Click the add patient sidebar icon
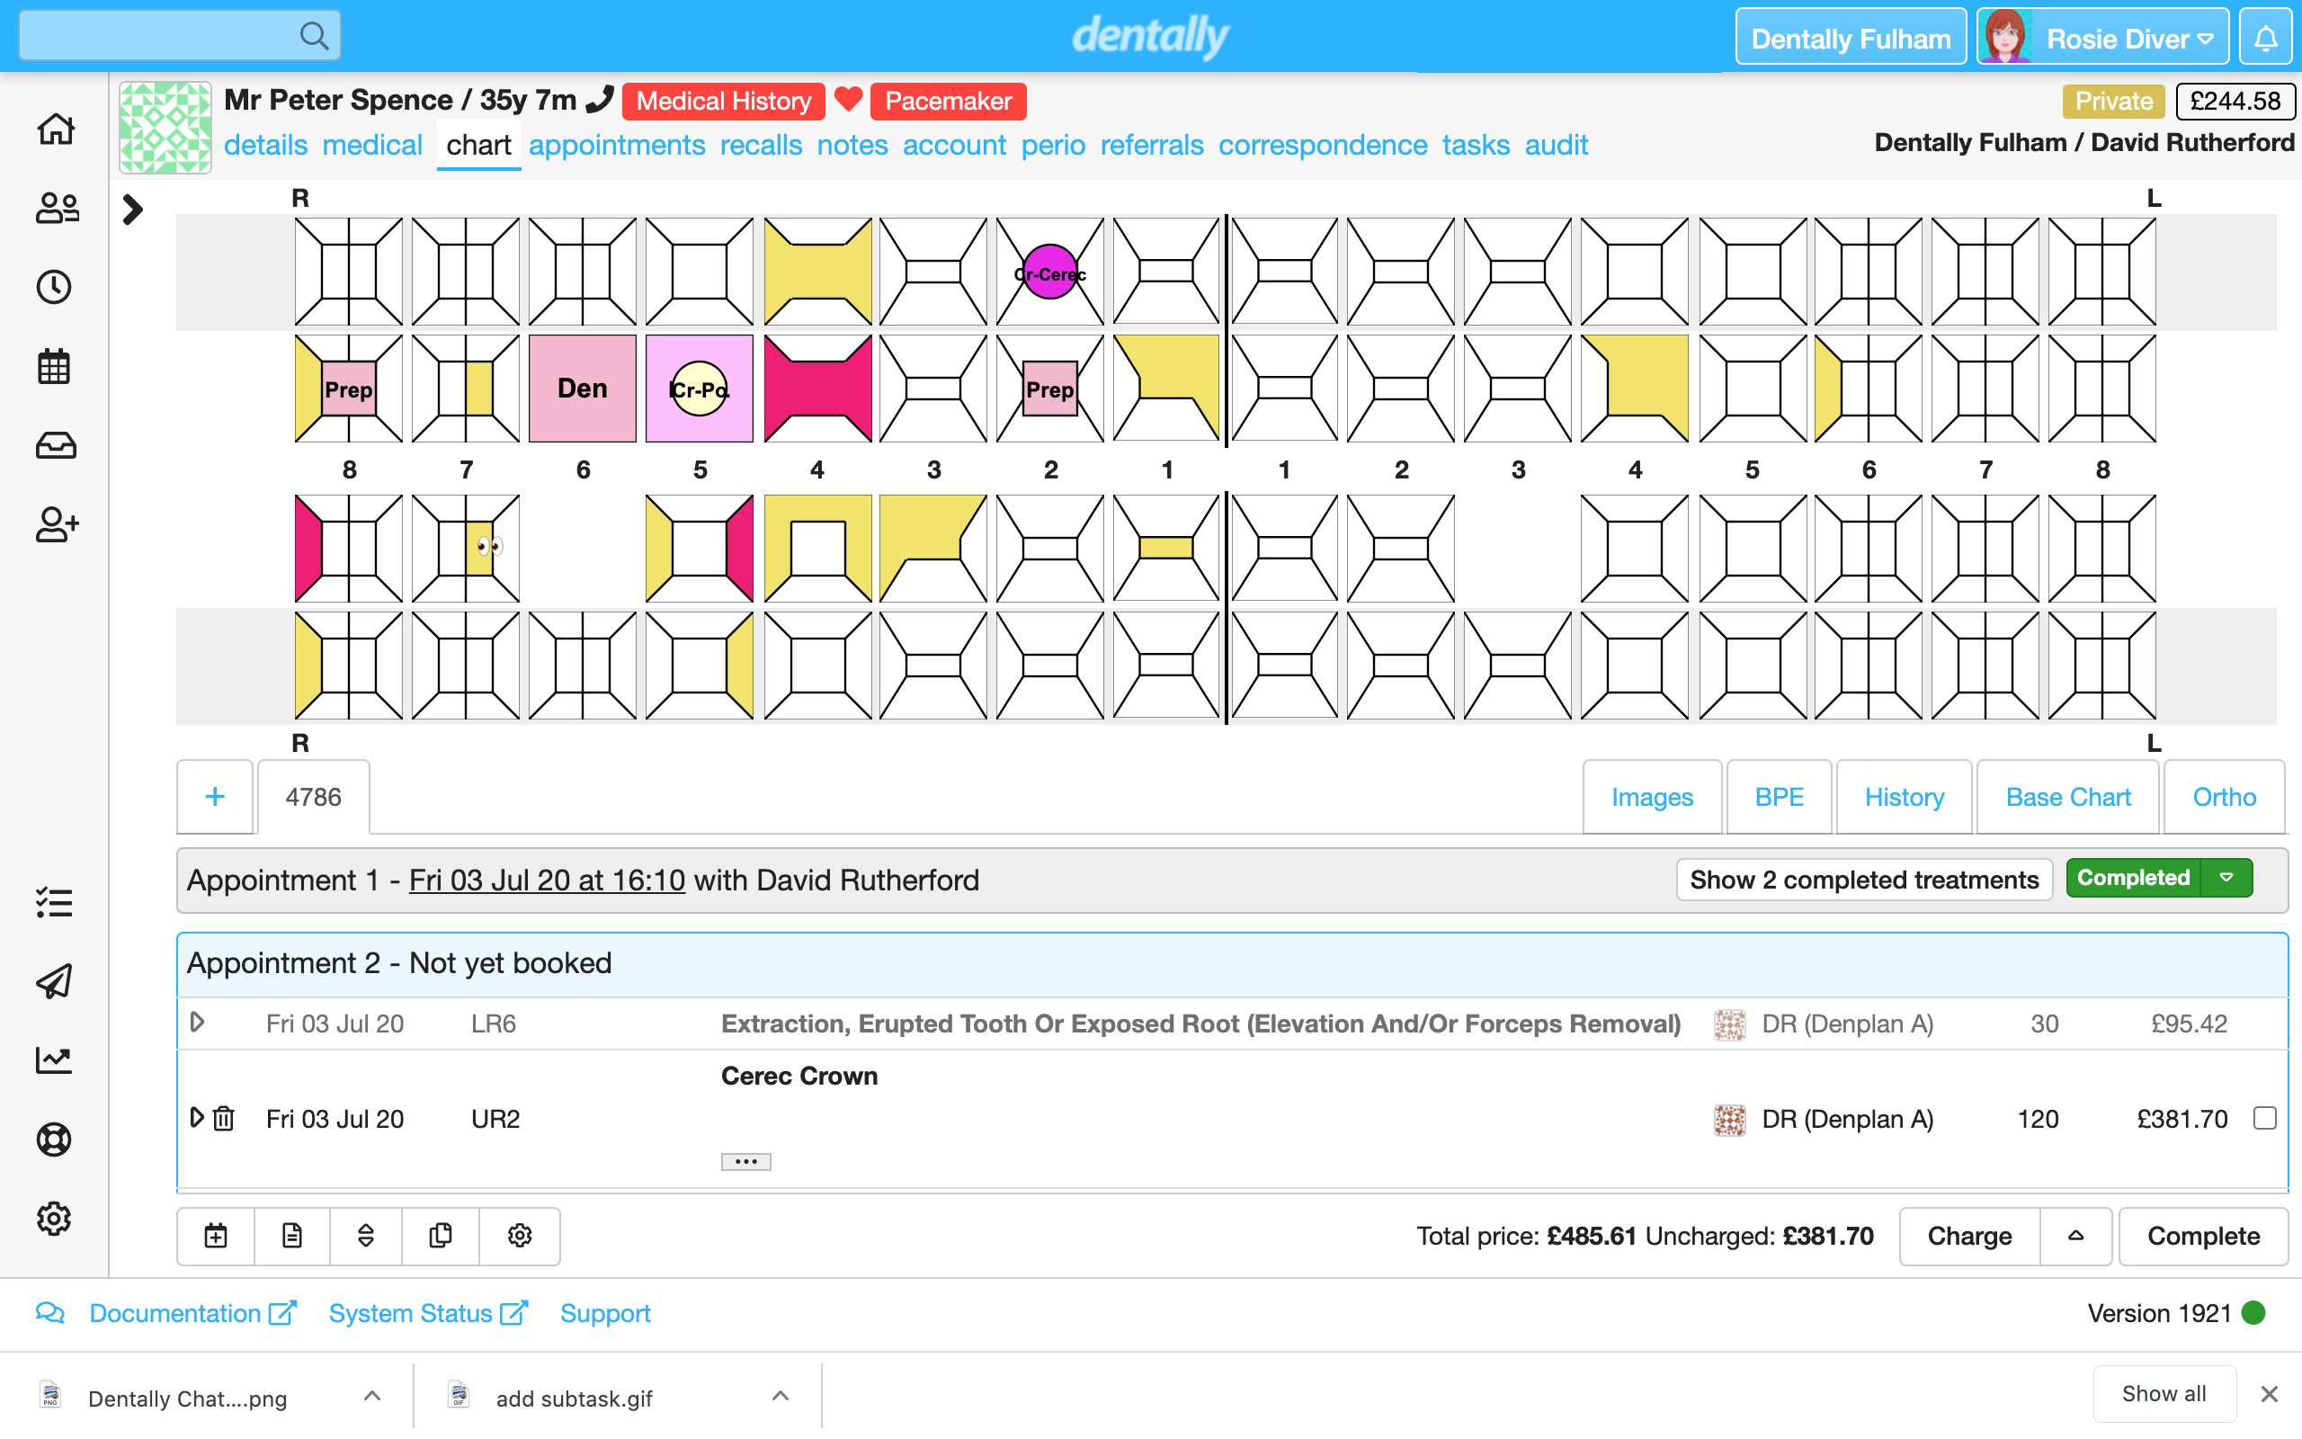 point(55,524)
